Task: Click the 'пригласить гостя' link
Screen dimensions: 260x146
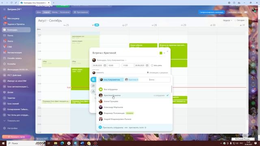Action: [136, 127]
